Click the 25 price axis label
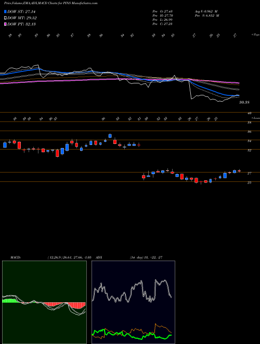 [249, 183]
